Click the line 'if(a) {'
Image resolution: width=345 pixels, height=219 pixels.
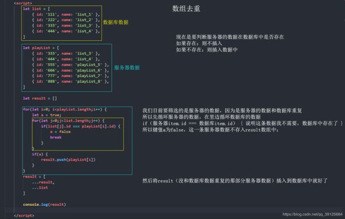[x=40, y=154]
